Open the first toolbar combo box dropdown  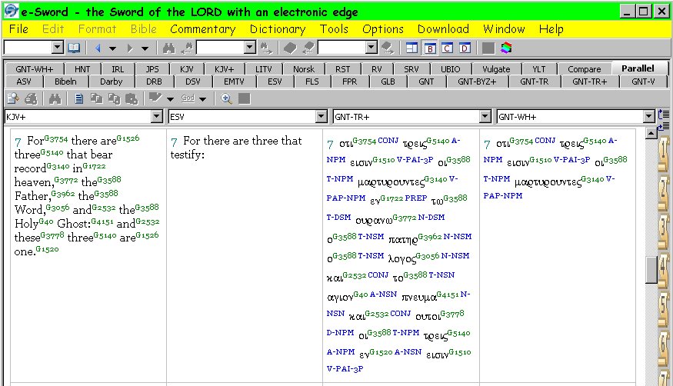58,47
